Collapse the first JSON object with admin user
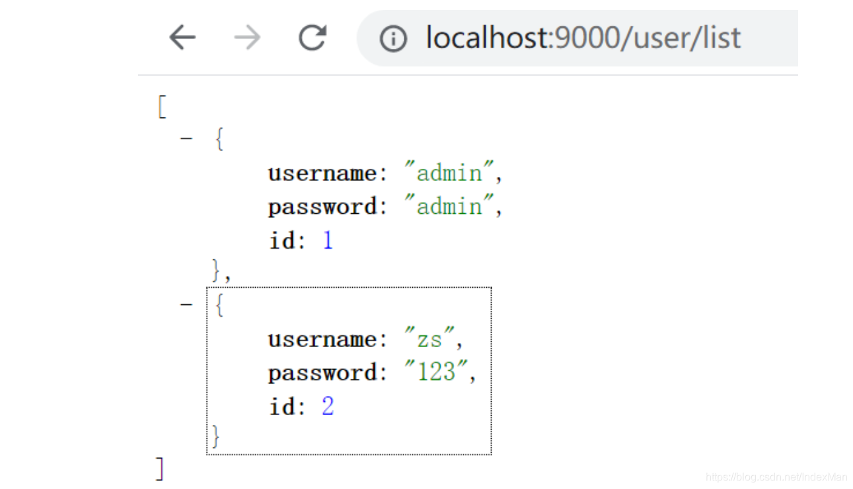 click(x=186, y=139)
